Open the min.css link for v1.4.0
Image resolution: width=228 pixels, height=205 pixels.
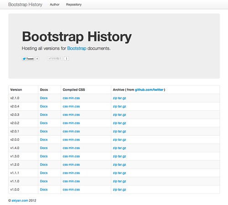click(x=74, y=148)
